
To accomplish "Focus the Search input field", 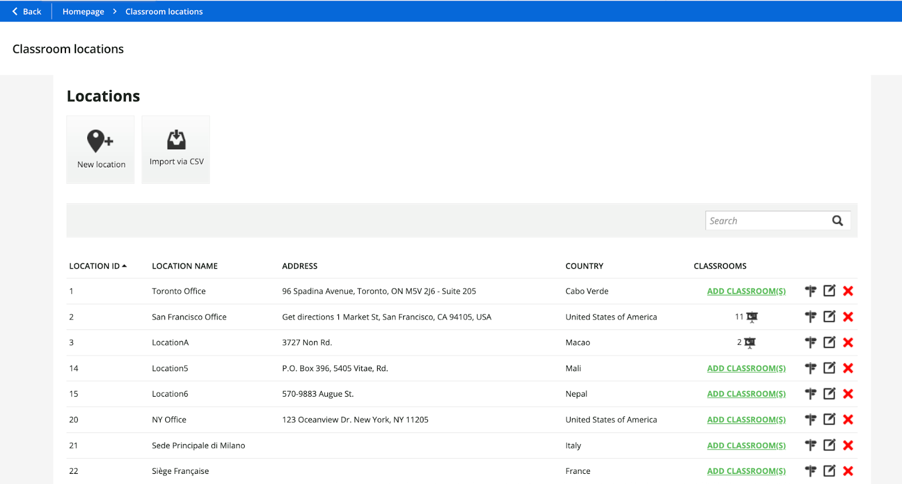I will (767, 221).
